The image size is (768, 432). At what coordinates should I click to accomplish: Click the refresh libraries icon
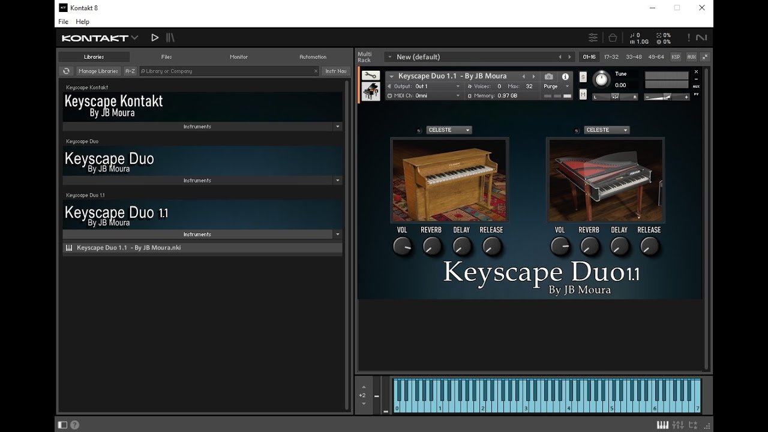(67, 71)
